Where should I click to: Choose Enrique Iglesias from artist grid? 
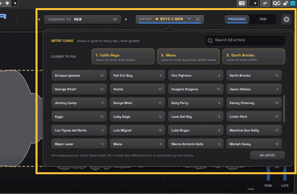tap(79, 75)
